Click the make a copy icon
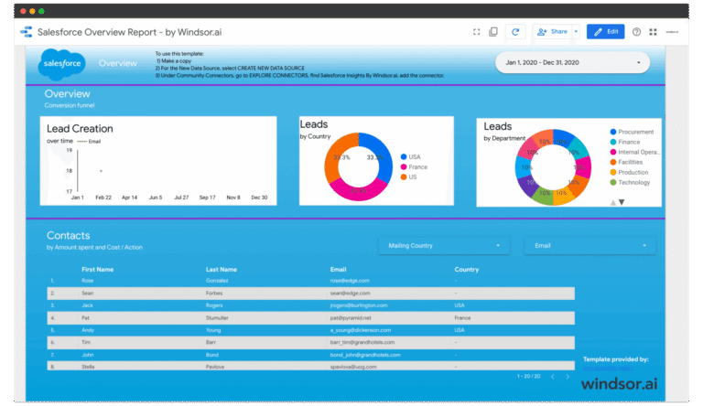 pyautogui.click(x=493, y=32)
